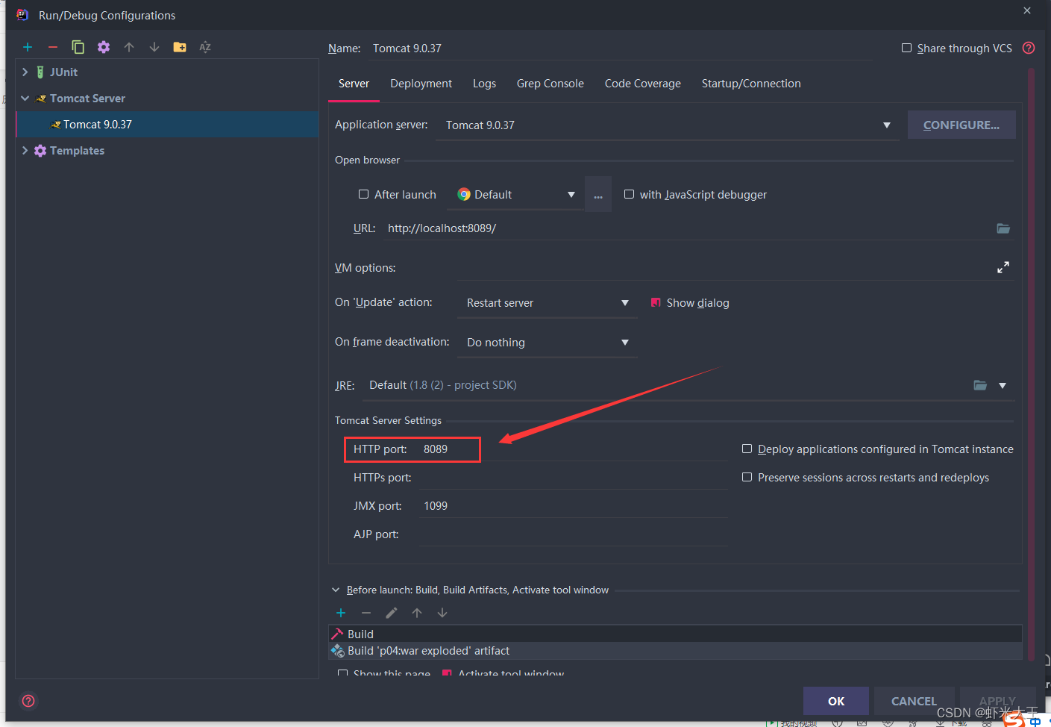Screen dimensions: 1051x727
Task: Click the JMX port field 1099
Action: click(x=573, y=506)
